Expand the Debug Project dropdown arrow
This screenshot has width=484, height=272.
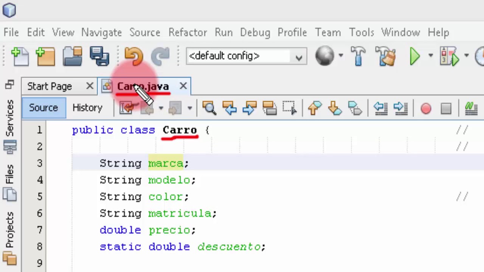tap(467, 56)
